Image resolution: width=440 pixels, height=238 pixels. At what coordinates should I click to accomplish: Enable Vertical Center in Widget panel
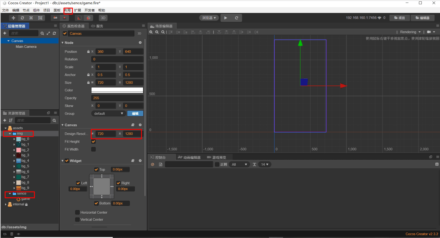tap(77, 219)
